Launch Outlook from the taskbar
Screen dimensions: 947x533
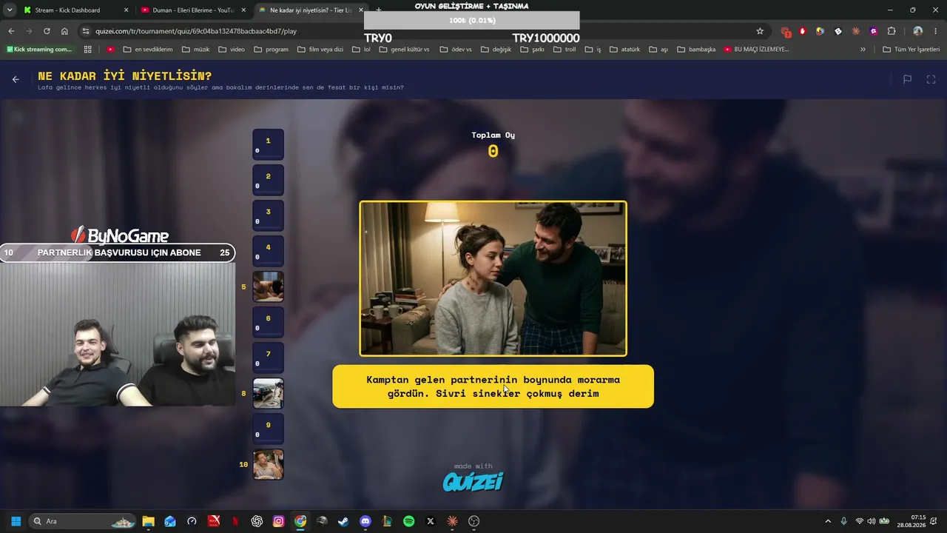(170, 521)
